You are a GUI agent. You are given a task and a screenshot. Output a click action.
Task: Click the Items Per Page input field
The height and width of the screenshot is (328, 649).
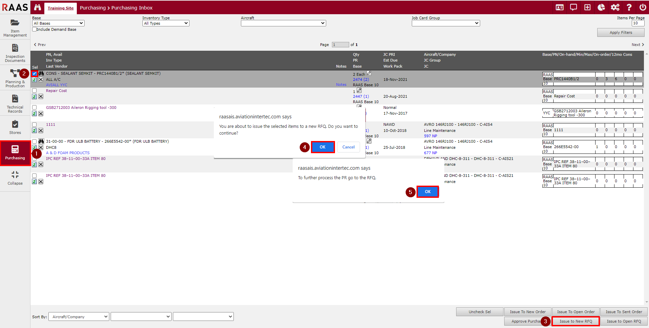637,23
